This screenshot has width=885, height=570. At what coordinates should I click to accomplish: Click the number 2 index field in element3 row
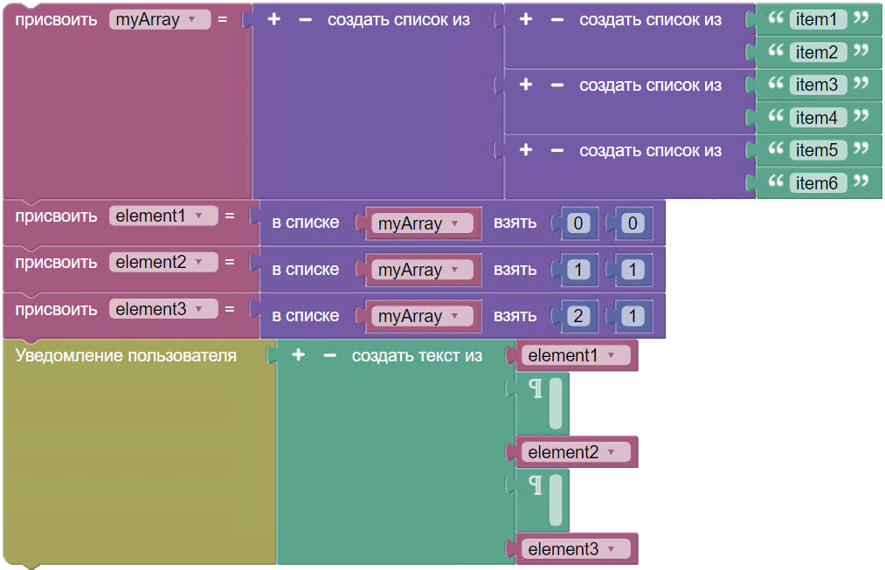[x=578, y=316]
